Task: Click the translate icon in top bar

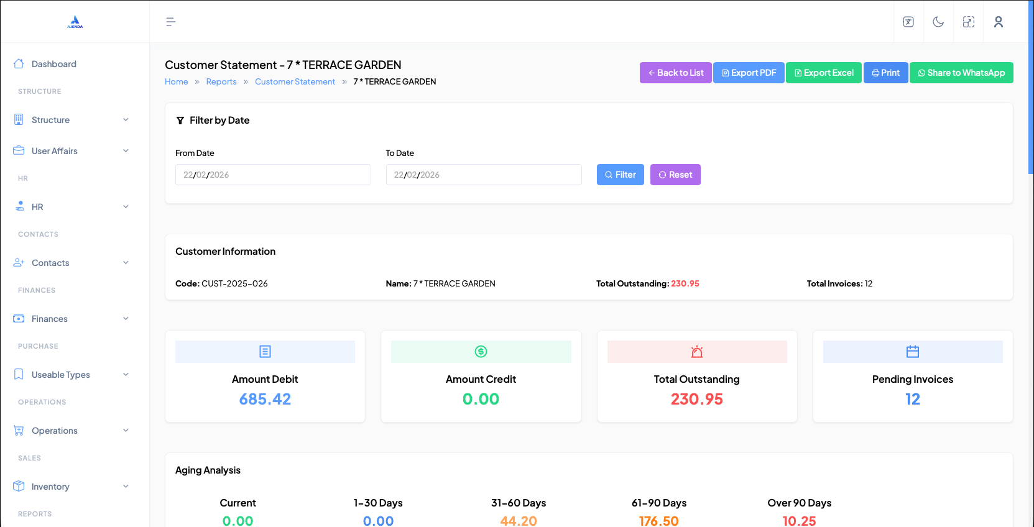Action: coord(908,22)
